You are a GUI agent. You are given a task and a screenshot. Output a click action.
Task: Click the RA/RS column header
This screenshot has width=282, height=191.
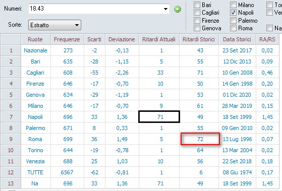click(267, 39)
